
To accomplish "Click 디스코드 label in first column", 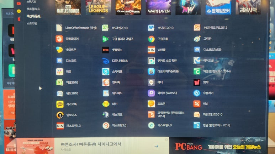I will click(71, 61).
